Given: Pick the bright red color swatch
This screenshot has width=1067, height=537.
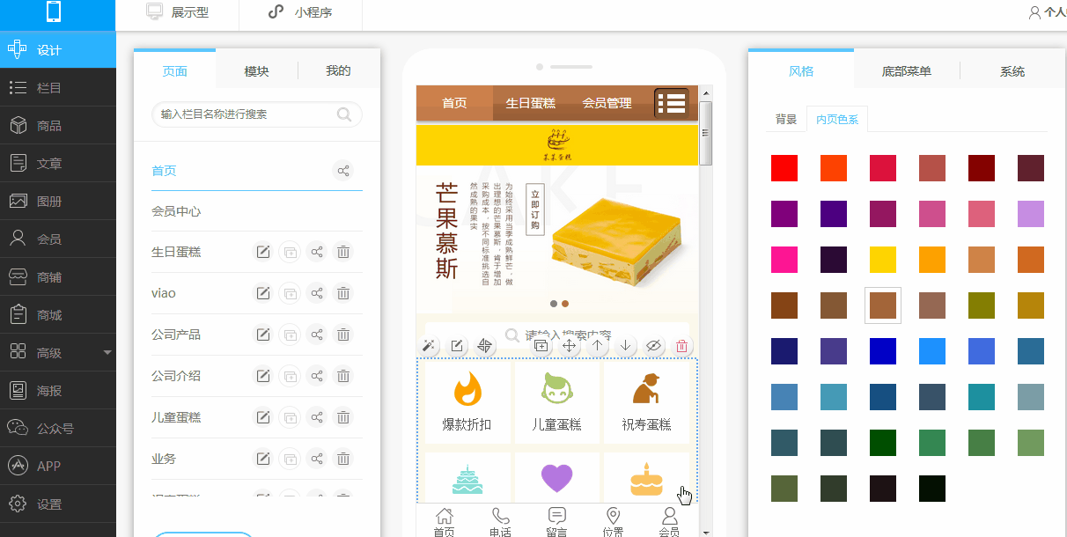Looking at the screenshot, I should click(x=784, y=168).
